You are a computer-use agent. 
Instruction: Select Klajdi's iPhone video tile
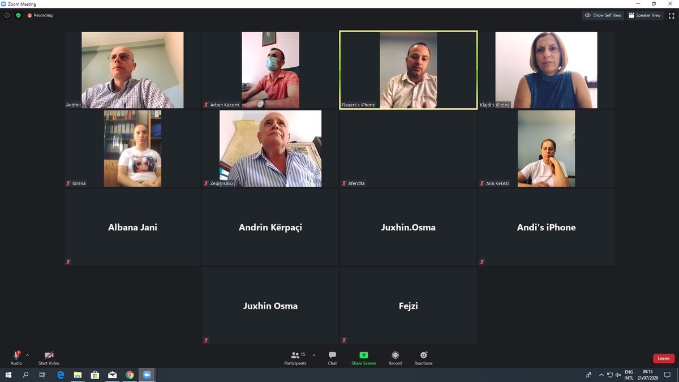coord(546,70)
